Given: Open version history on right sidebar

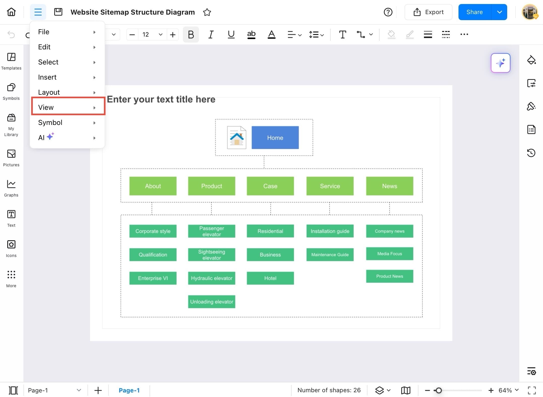Looking at the screenshot, I should [x=532, y=153].
